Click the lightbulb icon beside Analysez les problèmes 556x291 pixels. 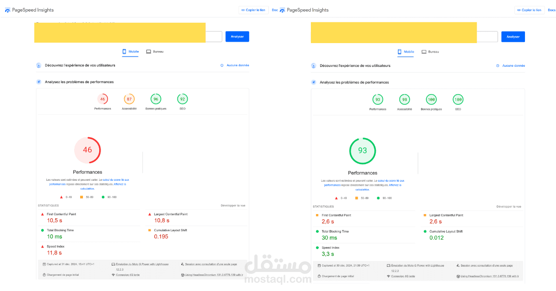coord(38,82)
